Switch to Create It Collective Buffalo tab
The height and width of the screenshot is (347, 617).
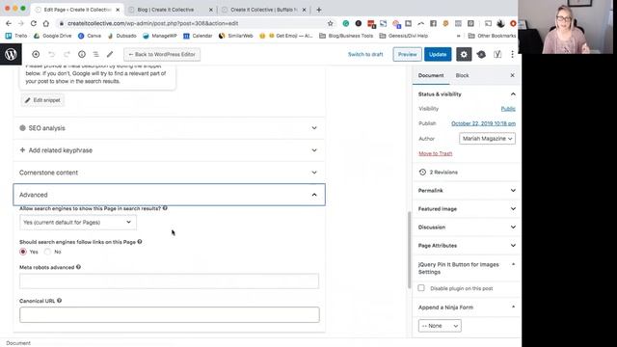pos(263,10)
